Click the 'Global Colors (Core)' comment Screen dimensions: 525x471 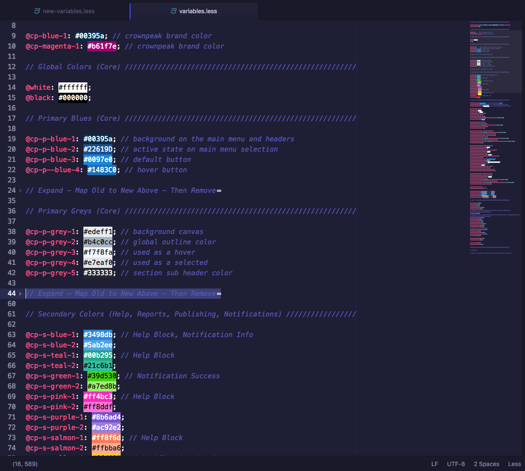[x=191, y=67]
